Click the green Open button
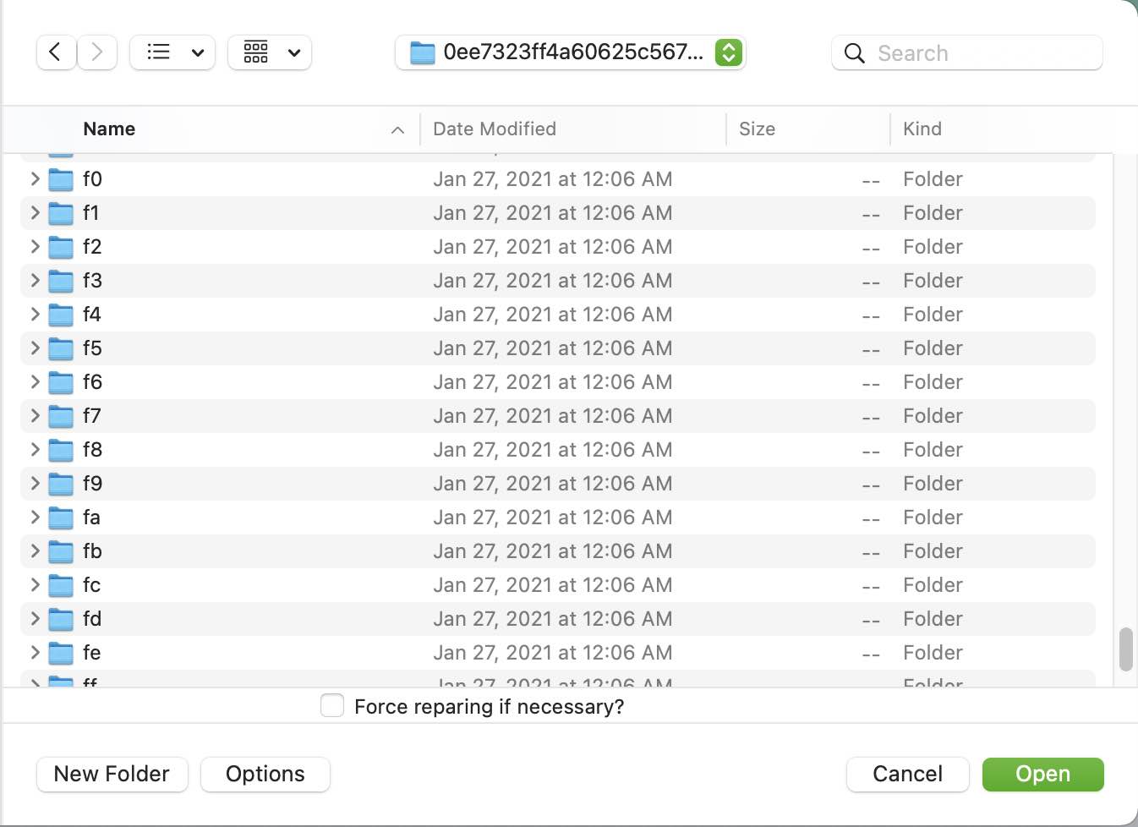The width and height of the screenshot is (1138, 827). pyautogui.click(x=1042, y=774)
